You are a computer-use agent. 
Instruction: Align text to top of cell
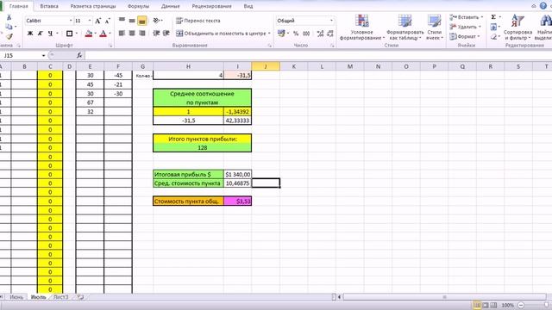(122, 21)
